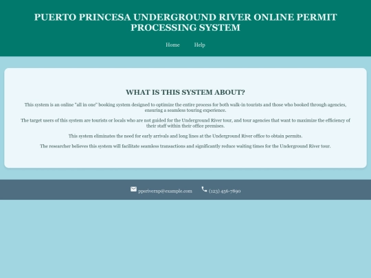The width and height of the screenshot is (371, 278).
Task: Click the envelope email icon in footer
Action: [x=133, y=189]
